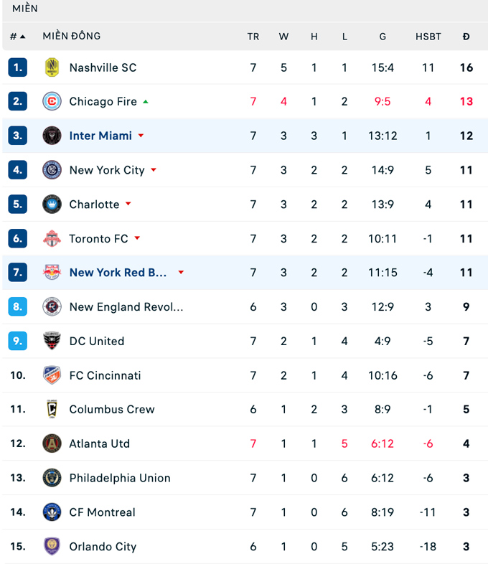Click the Nashville SC club logo
The width and height of the screenshot is (488, 564).
pyautogui.click(x=52, y=67)
